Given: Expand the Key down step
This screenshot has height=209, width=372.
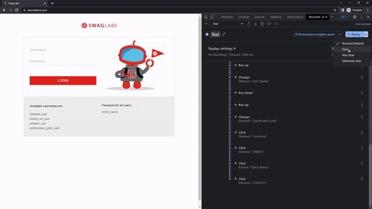Looking at the screenshot, I should (x=235, y=93).
